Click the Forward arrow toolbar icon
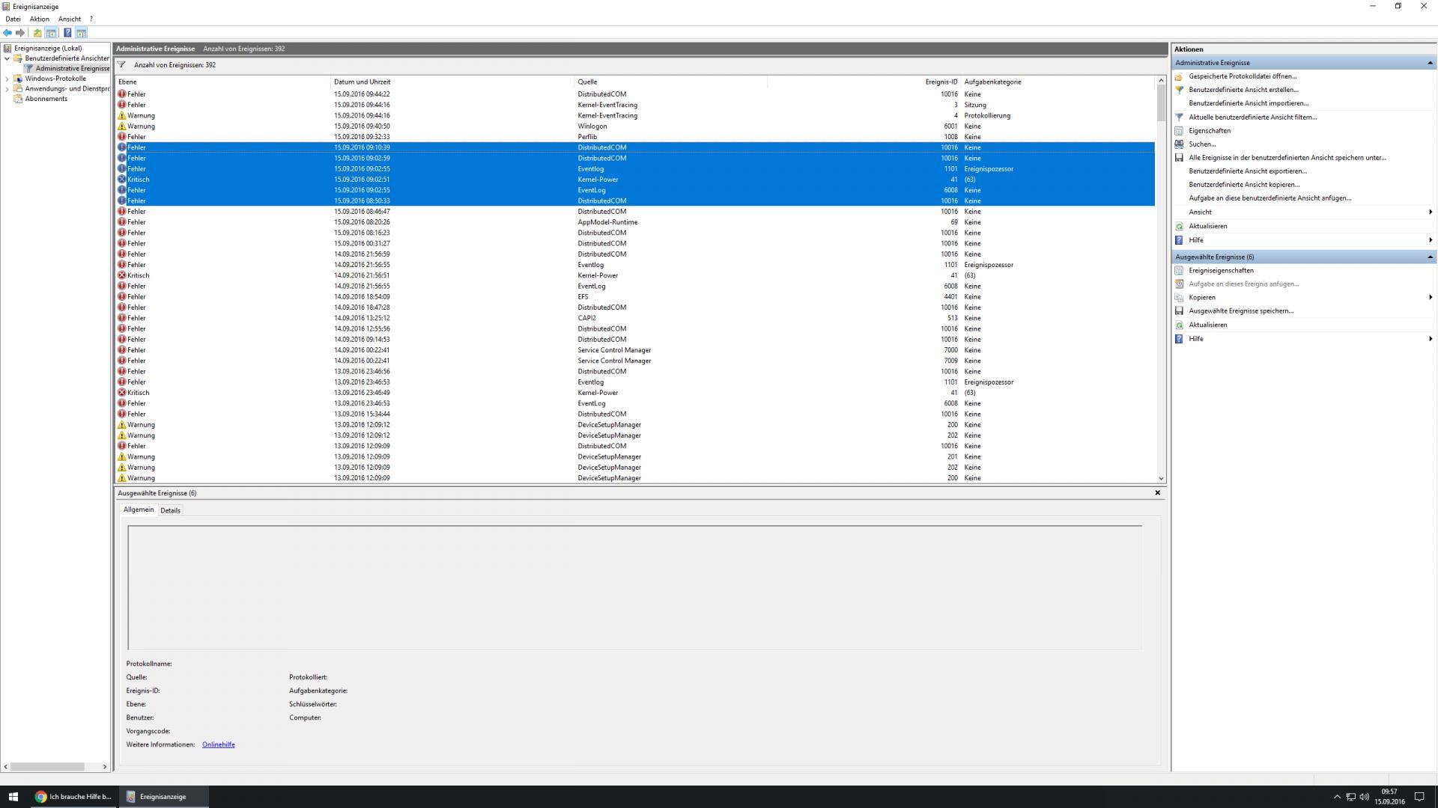Image resolution: width=1438 pixels, height=808 pixels. pyautogui.click(x=20, y=33)
